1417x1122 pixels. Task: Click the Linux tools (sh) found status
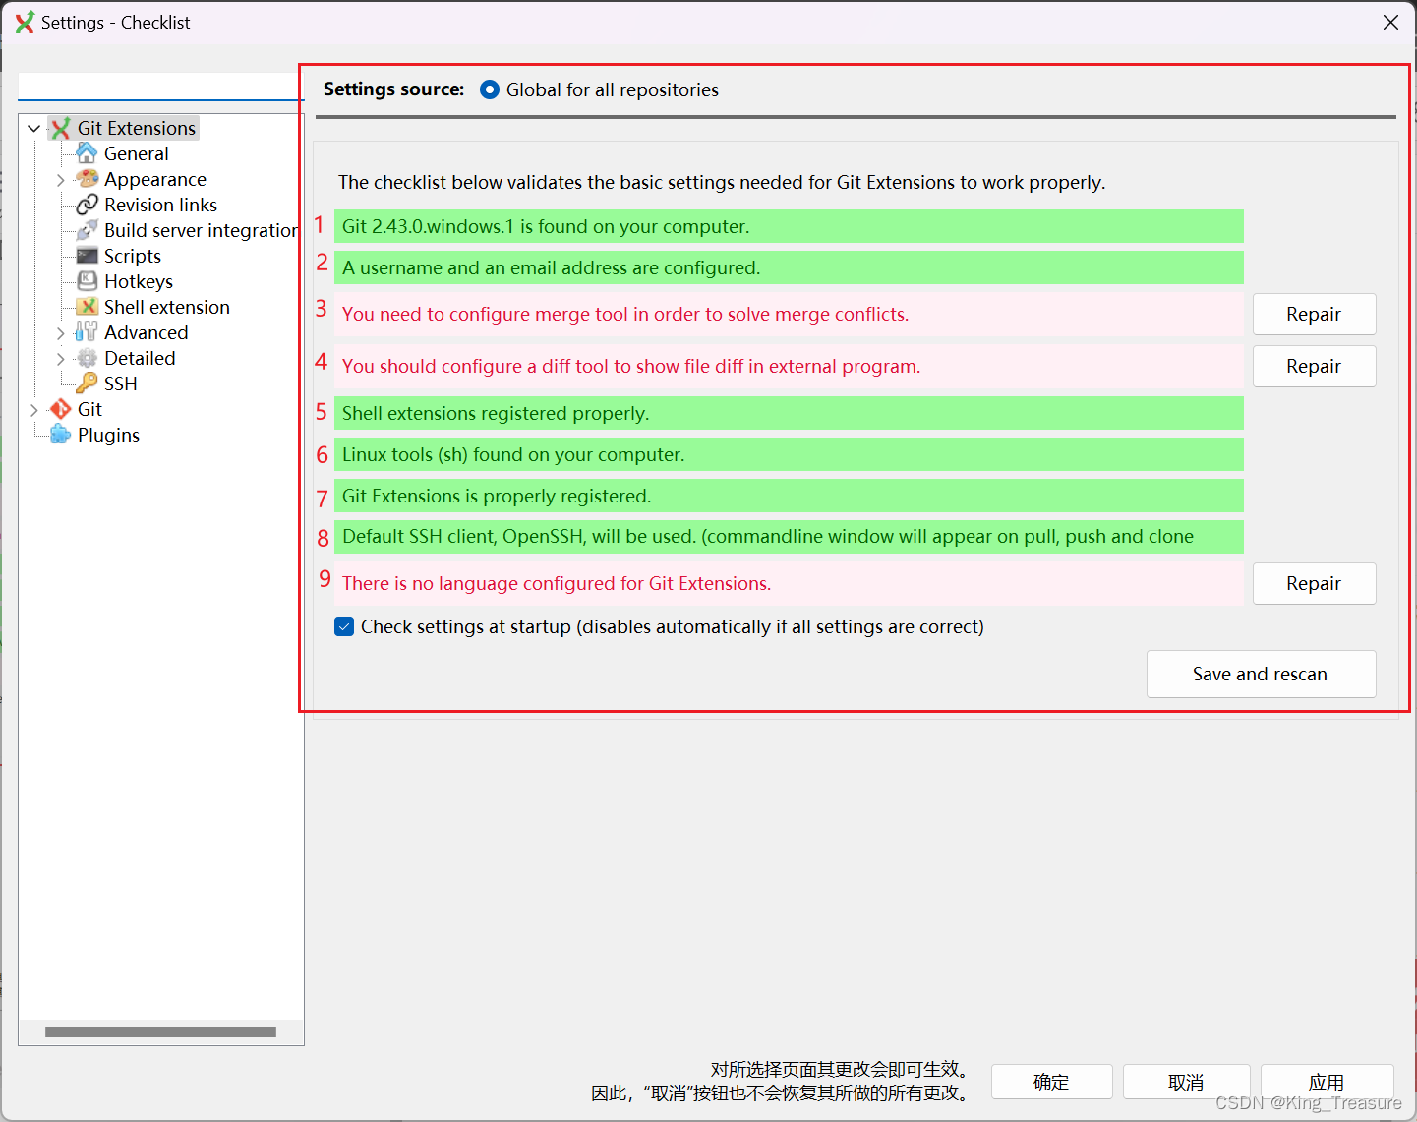click(x=789, y=454)
